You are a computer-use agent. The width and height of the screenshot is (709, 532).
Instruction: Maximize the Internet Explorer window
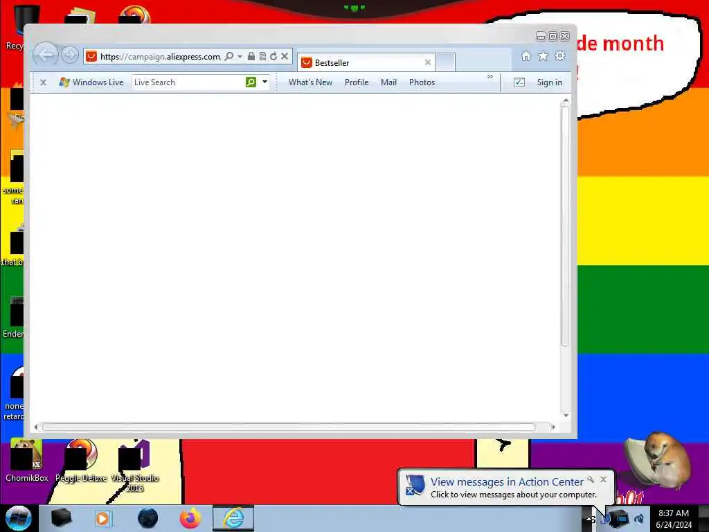pos(553,36)
